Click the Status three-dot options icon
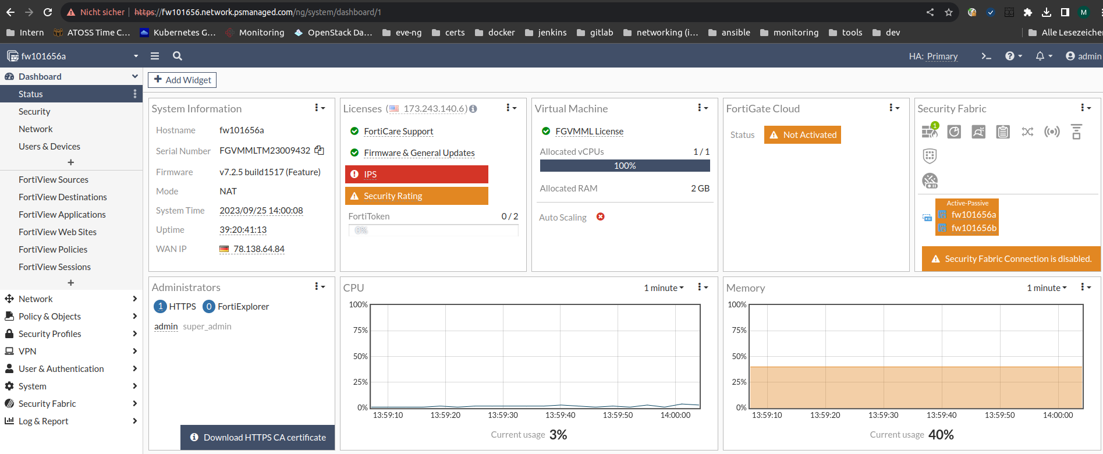 click(x=135, y=94)
